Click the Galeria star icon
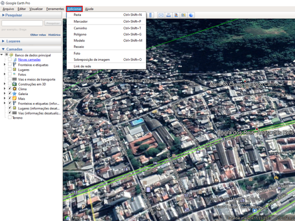 pos(14,94)
